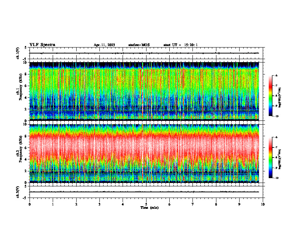
Task: Click the "8" kHz tick of ch.1 panel
Action: pos(26,74)
